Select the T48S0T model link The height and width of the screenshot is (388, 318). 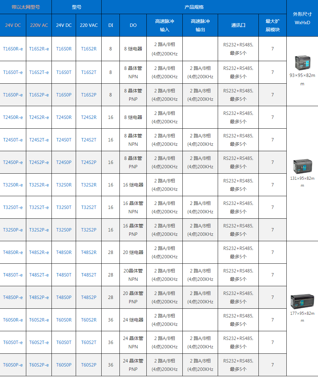[64, 275]
